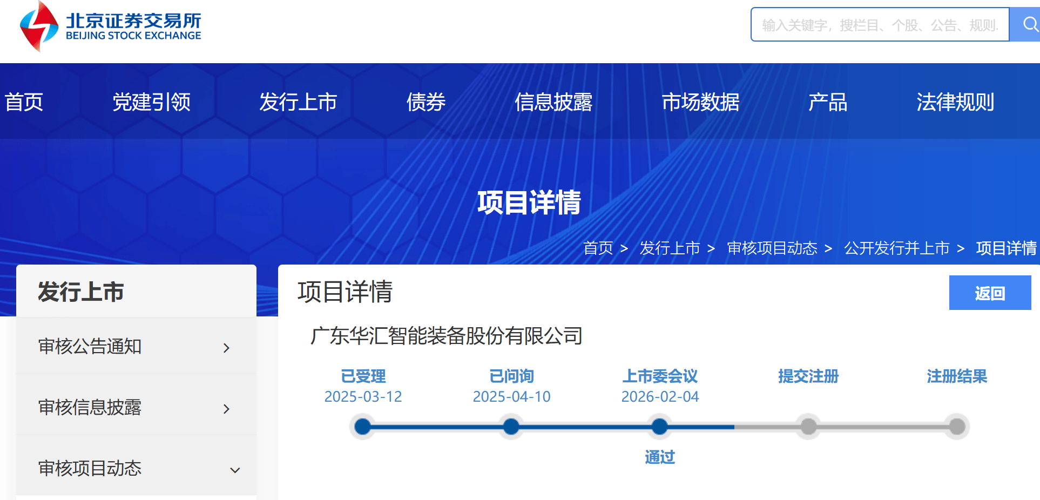1040x500 pixels.
Task: Go to 市场数据 in the navigation
Action: point(700,102)
